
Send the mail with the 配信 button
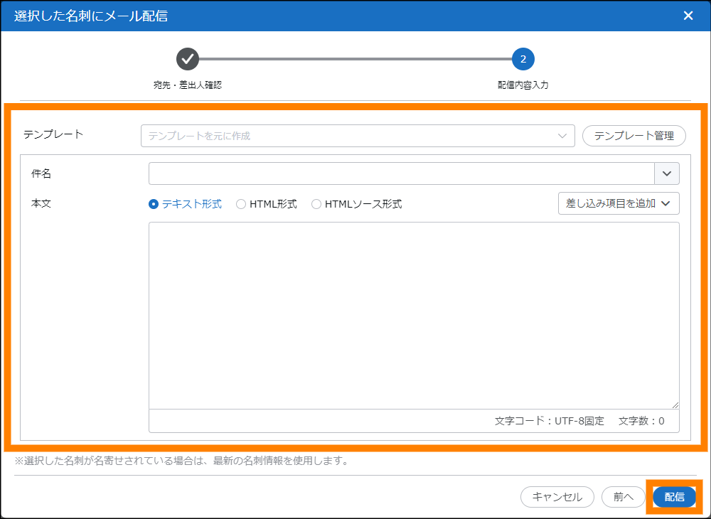pyautogui.click(x=674, y=497)
